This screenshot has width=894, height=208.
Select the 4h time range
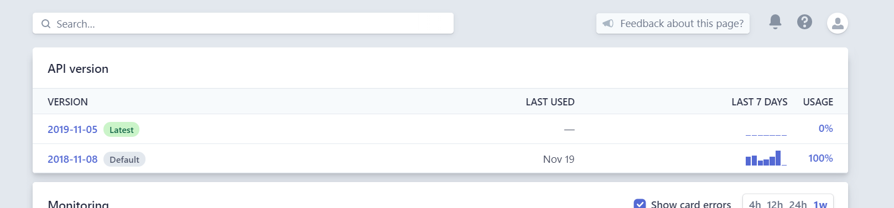tap(755, 204)
